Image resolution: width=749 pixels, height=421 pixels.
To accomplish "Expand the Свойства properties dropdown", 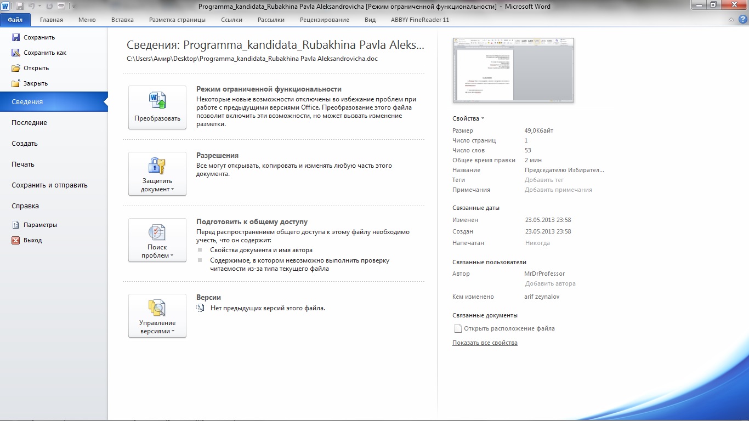I will pos(468,118).
